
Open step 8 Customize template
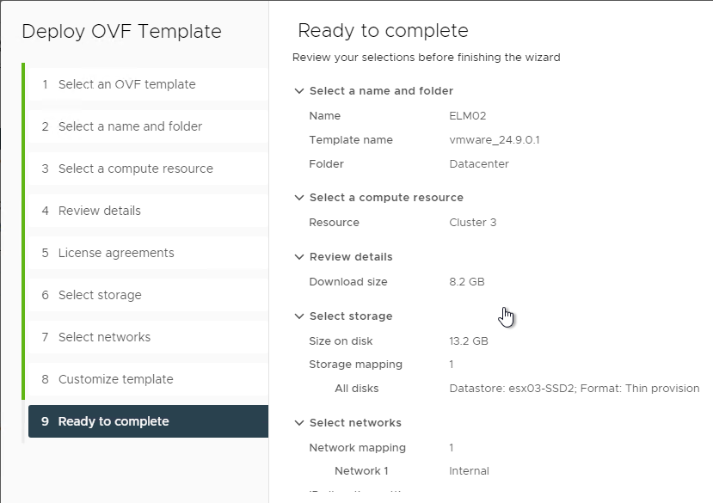pyautogui.click(x=148, y=379)
